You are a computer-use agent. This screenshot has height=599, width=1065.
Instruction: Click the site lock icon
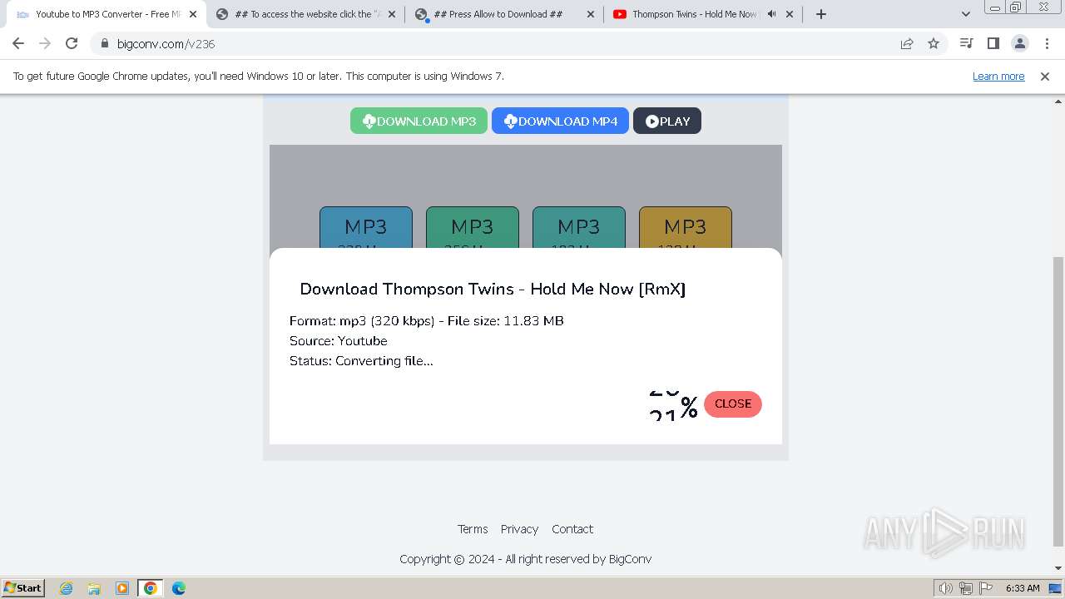coord(105,43)
